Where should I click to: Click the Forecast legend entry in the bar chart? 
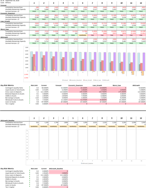65,80
